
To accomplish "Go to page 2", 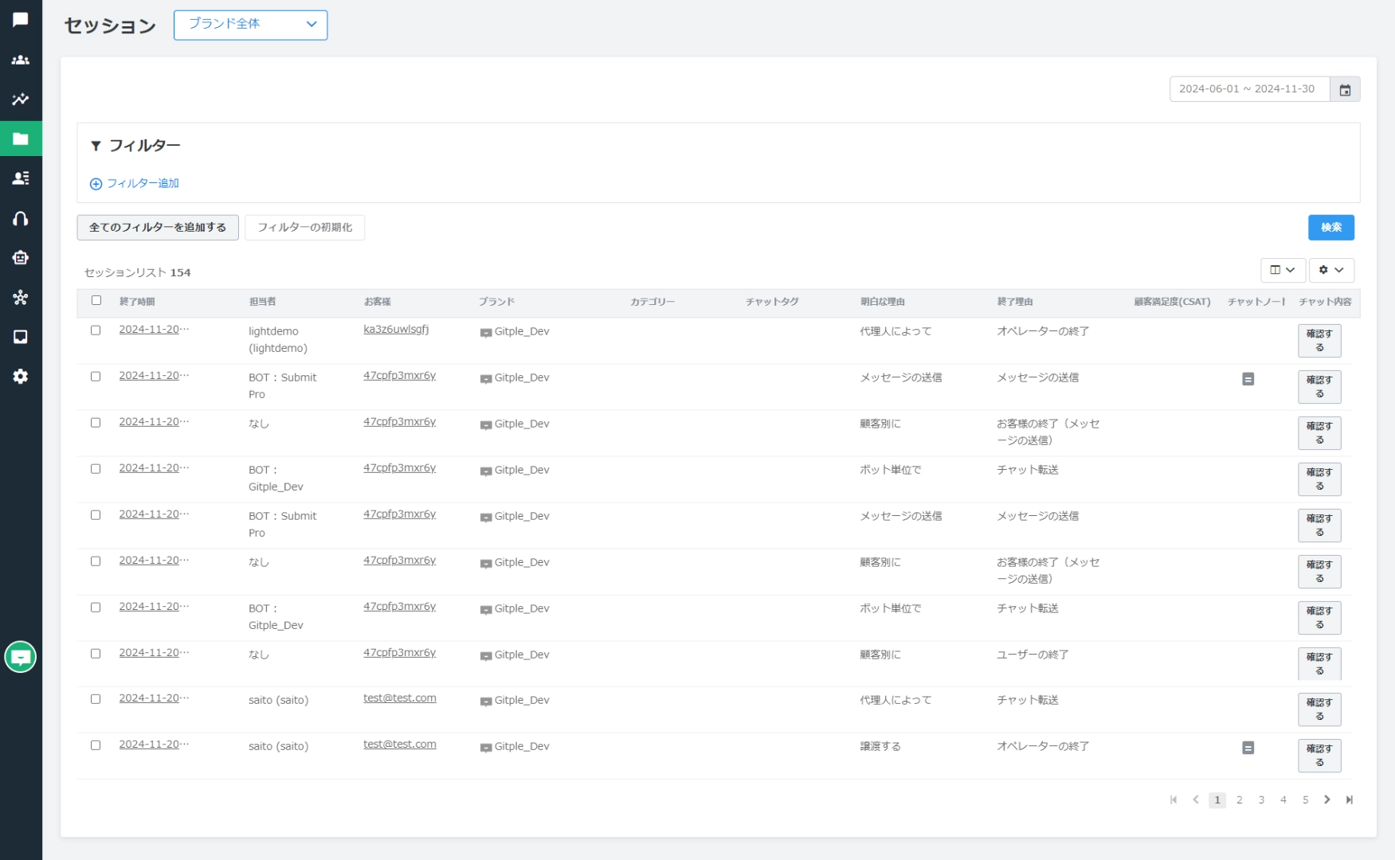I will tap(1240, 799).
